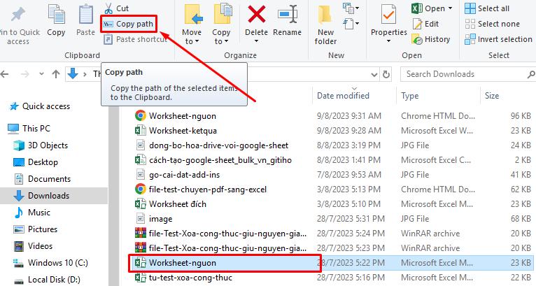Expand the address bar history dropdown
The height and width of the screenshot is (286, 536).
click(374, 74)
